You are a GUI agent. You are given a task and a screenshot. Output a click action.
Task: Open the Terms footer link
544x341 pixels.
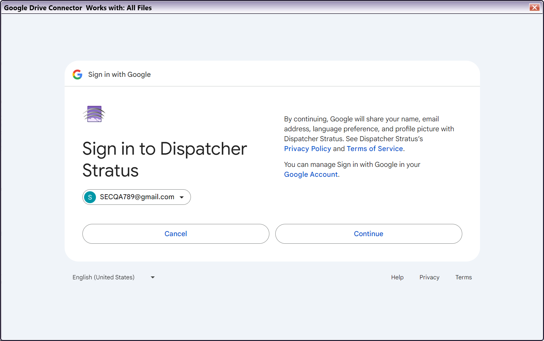pyautogui.click(x=464, y=277)
